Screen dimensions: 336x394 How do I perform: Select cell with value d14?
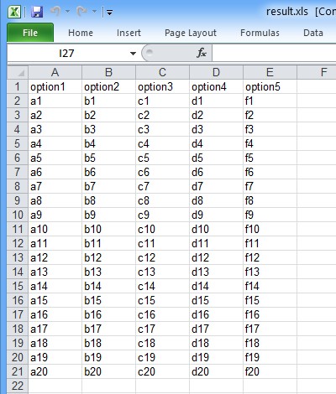tap(216, 286)
